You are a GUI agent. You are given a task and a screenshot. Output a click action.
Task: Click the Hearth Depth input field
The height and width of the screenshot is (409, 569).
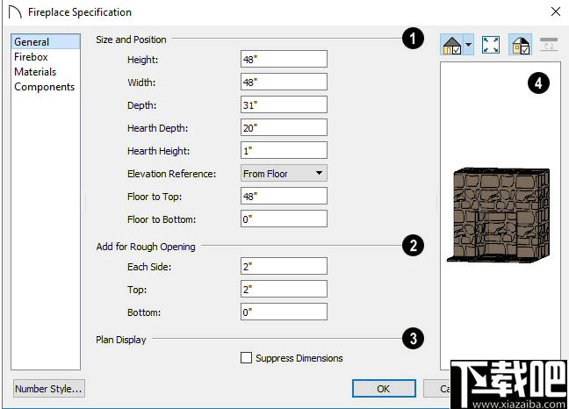click(284, 127)
